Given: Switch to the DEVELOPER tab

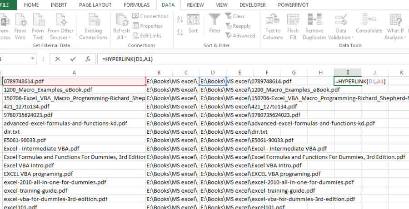Looking at the screenshot, I should 253,5.
